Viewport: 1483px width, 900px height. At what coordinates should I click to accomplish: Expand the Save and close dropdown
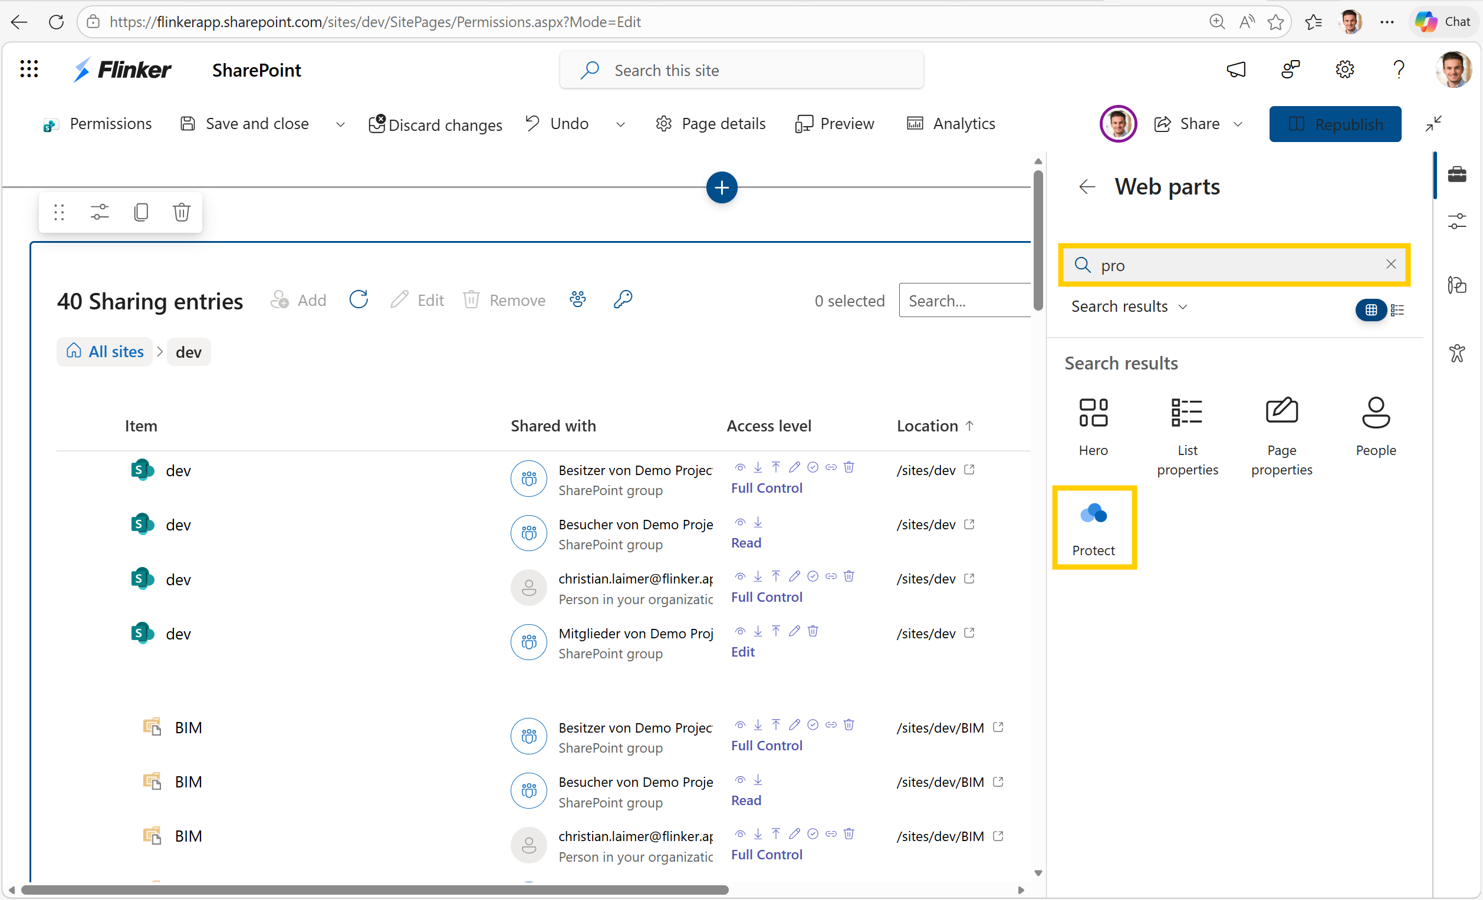click(x=340, y=124)
